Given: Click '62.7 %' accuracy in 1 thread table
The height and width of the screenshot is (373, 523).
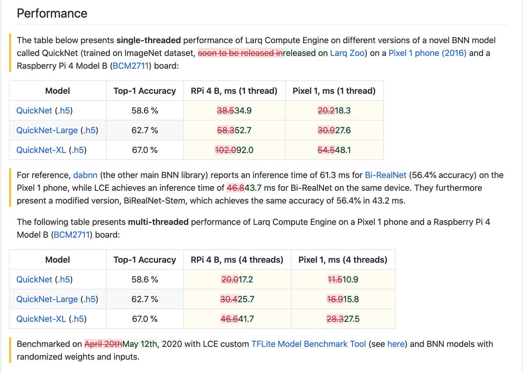Looking at the screenshot, I should (145, 130).
